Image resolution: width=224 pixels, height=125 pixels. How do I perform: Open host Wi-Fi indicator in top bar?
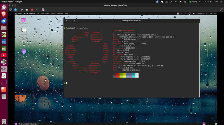pos(180,2)
